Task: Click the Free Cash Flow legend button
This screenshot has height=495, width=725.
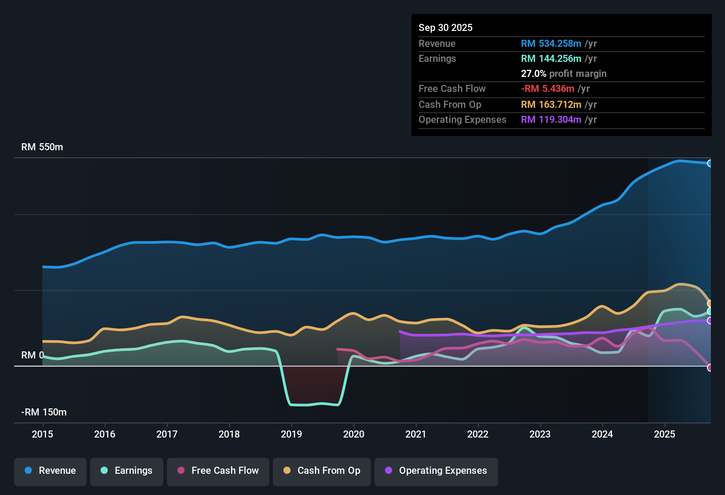Action: [x=218, y=471]
